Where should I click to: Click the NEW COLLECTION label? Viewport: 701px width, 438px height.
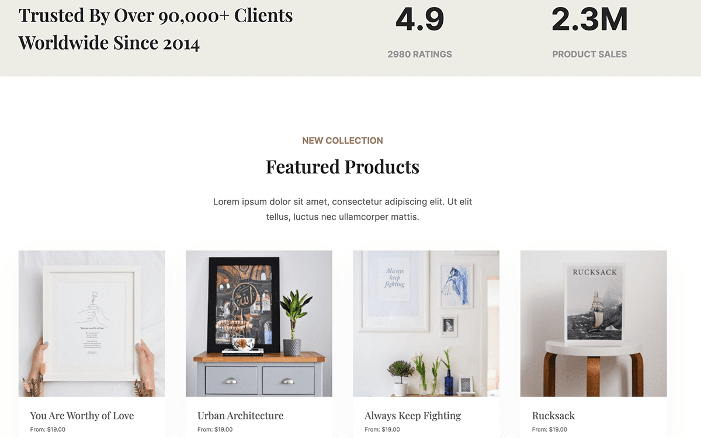coord(342,141)
